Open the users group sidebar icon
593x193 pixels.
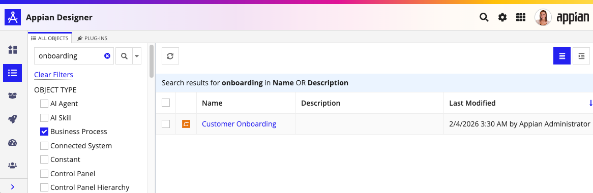(13, 166)
